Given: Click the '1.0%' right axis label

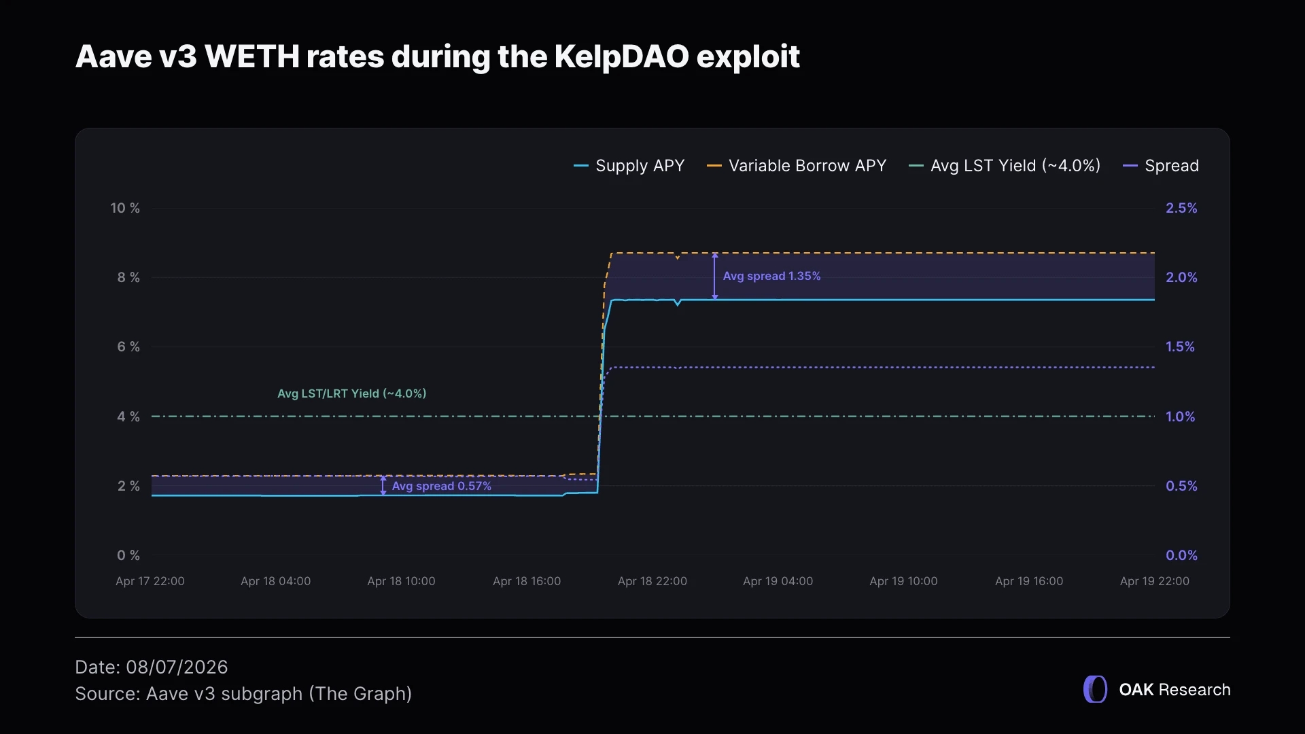Looking at the screenshot, I should [1180, 417].
